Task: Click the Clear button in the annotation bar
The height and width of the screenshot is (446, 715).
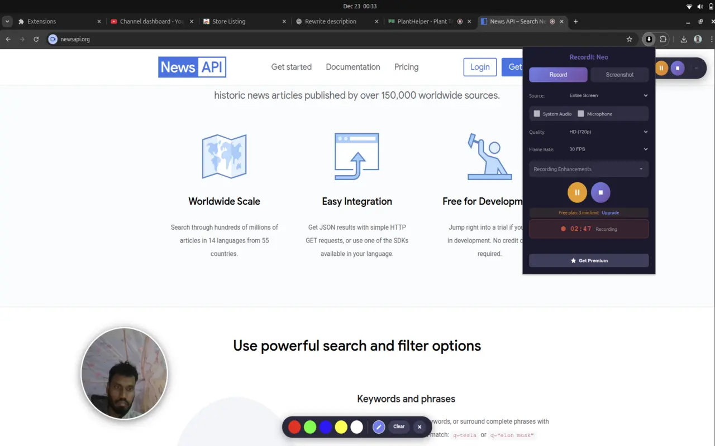Action: click(399, 426)
